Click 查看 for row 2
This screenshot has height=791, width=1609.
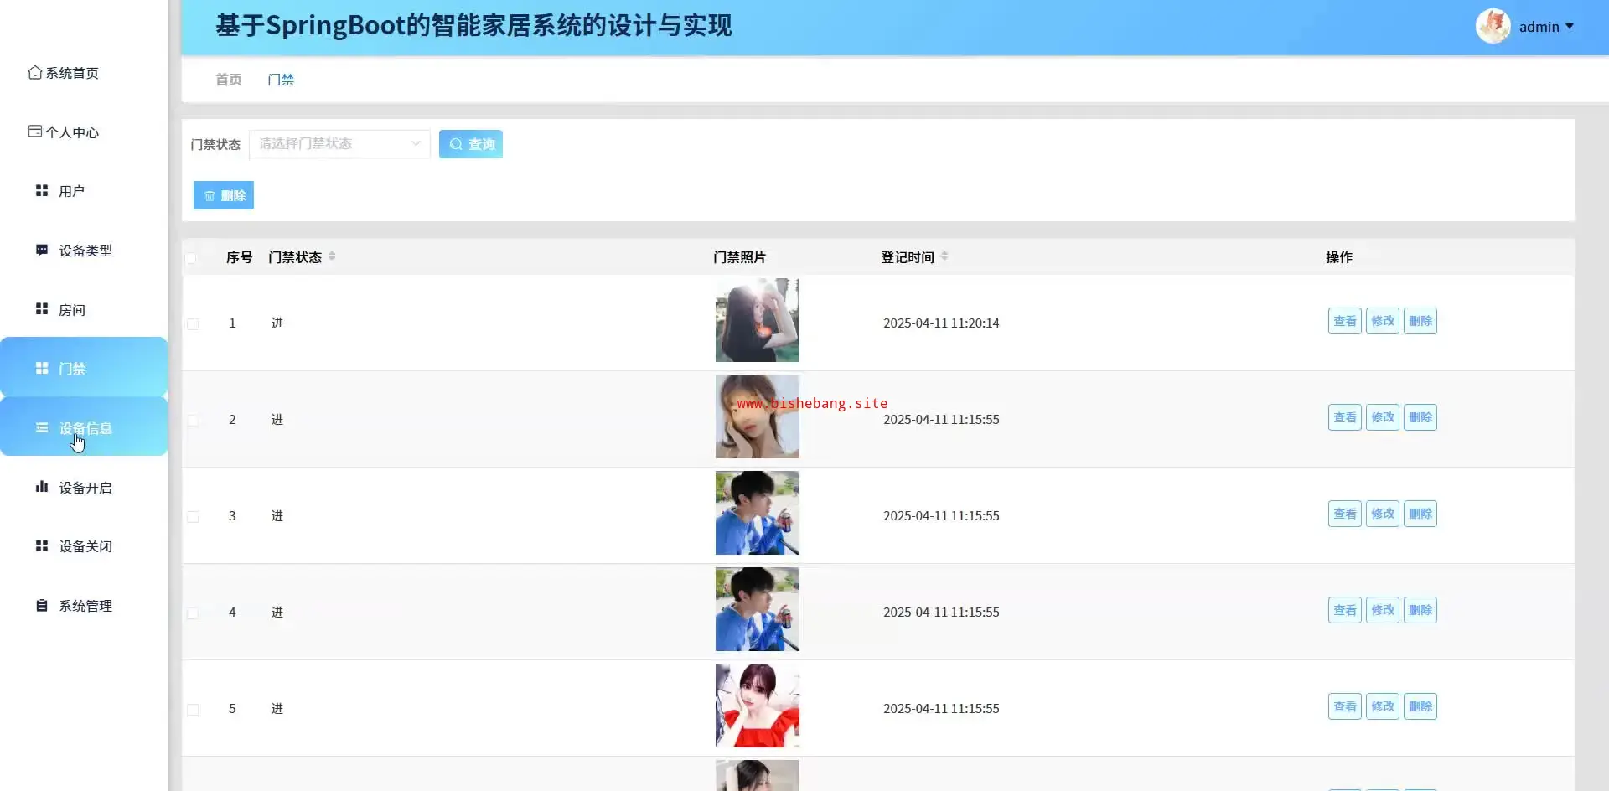pos(1345,417)
